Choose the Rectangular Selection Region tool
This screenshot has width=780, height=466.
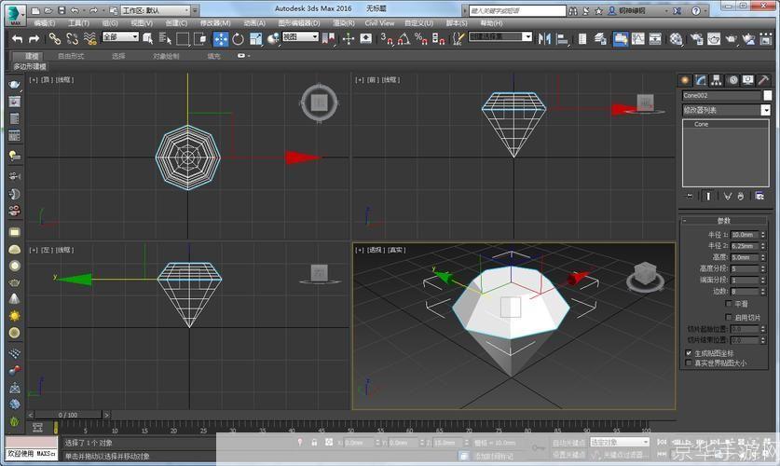182,38
